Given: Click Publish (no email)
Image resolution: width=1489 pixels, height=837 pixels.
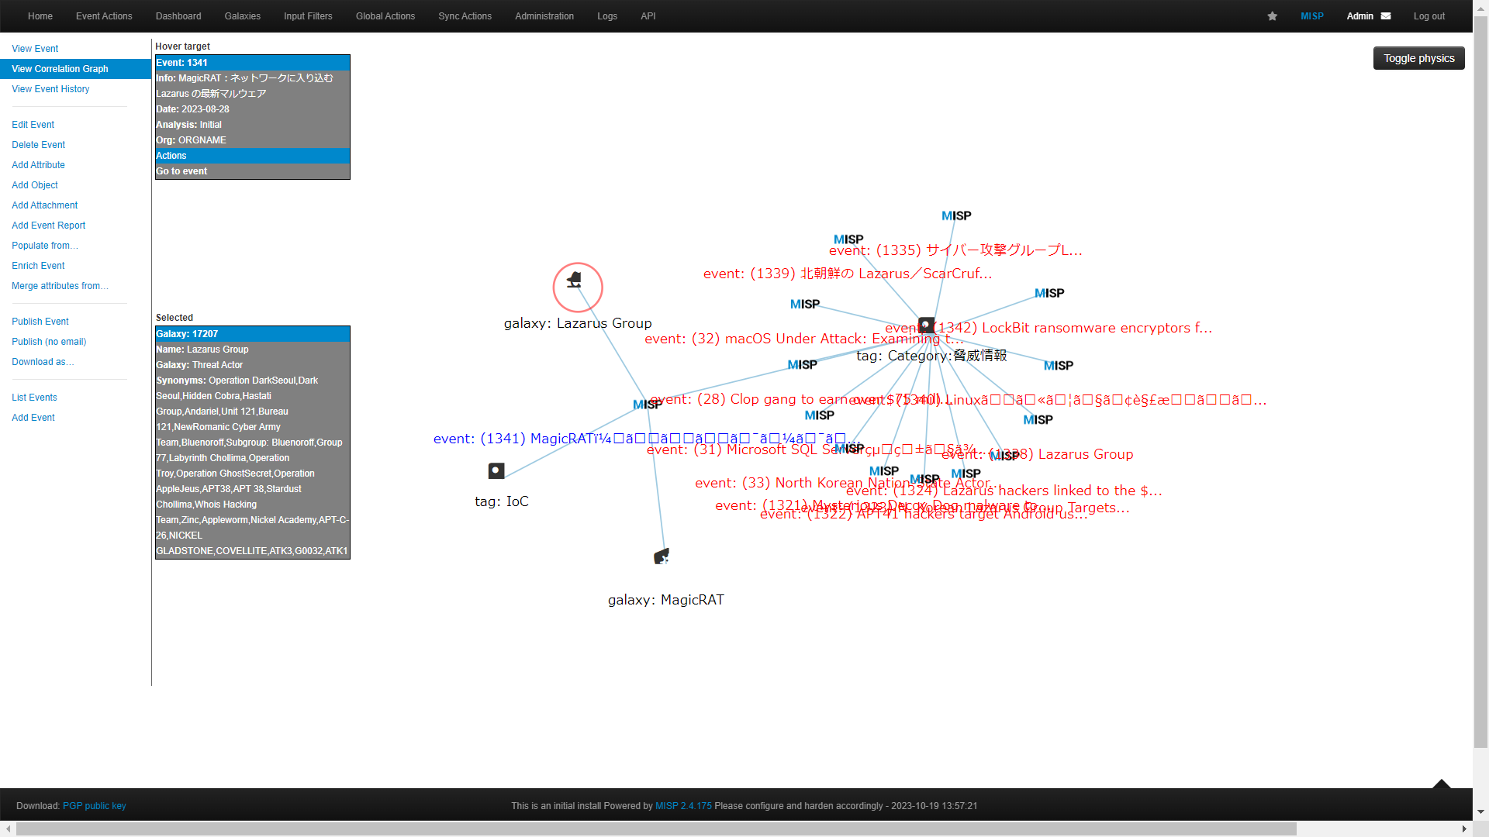Looking at the screenshot, I should point(49,342).
